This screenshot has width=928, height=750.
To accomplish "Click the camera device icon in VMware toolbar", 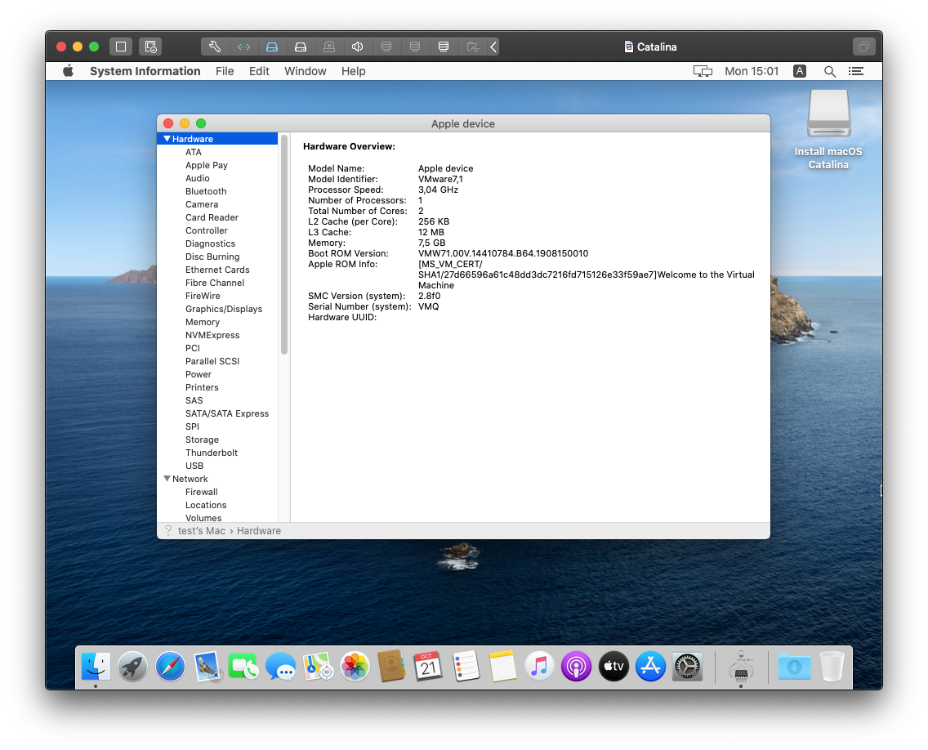I will pyautogui.click(x=329, y=47).
